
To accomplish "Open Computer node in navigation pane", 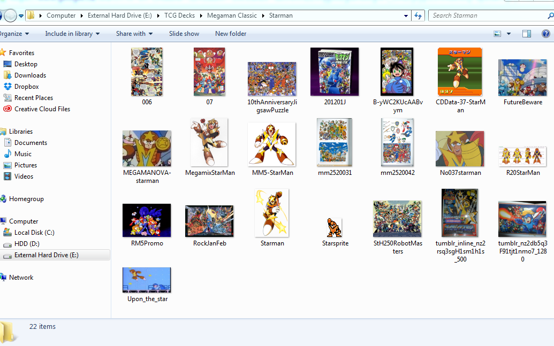I will (19, 221).
